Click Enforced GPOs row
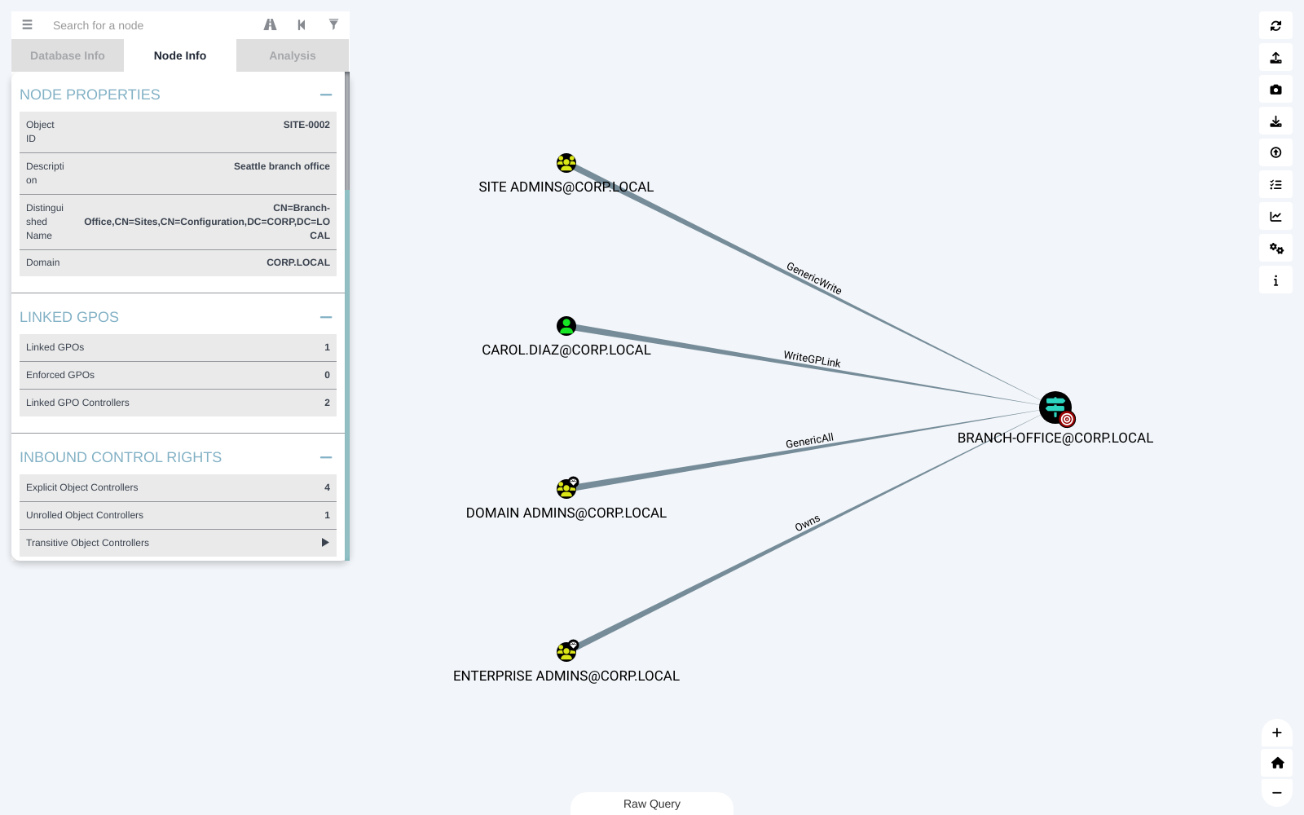1304x815 pixels. [x=178, y=376]
